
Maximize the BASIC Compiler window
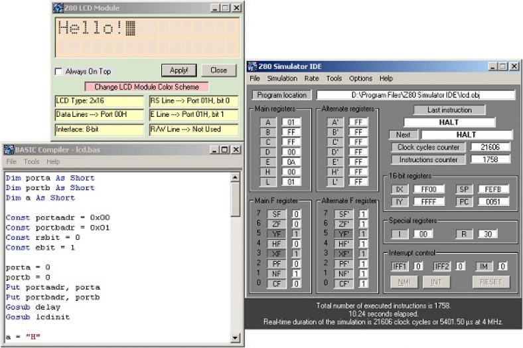pos(224,149)
